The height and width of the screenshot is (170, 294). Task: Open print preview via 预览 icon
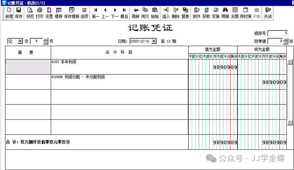tap(30, 13)
